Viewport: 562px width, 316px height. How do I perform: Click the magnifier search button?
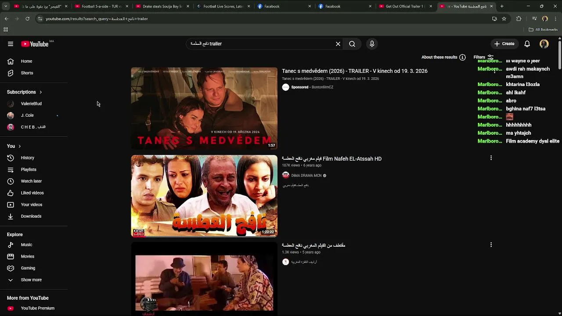tap(352, 44)
